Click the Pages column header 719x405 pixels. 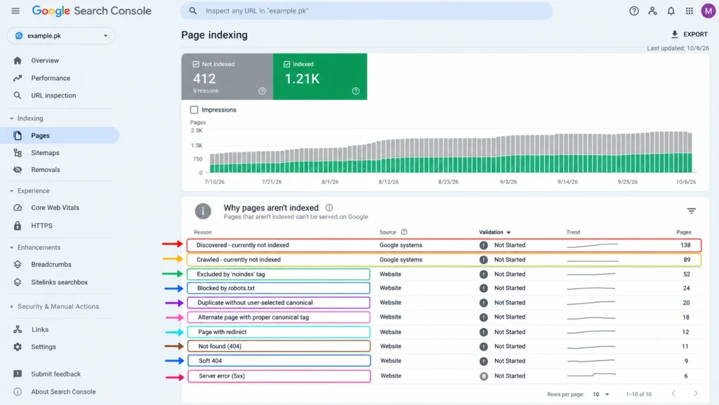coord(684,232)
